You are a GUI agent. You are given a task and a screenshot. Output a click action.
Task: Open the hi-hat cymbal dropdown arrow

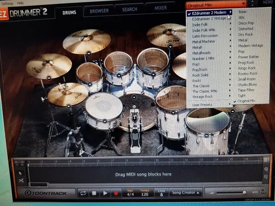(69, 106)
